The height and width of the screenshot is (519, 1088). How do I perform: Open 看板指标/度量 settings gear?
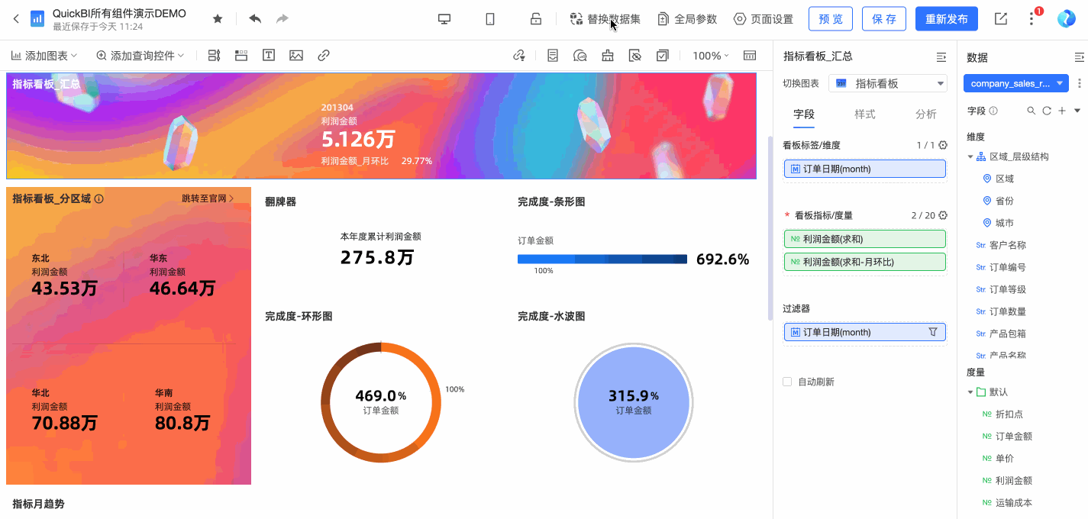pos(943,215)
